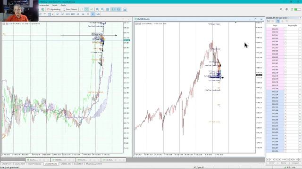Screen dimensions: 302x169
Task: Click Fechar button in depth of market
Action: pos(284,163)
